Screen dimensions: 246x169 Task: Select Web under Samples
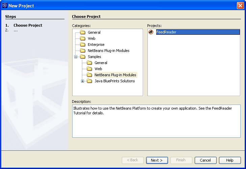(98, 69)
